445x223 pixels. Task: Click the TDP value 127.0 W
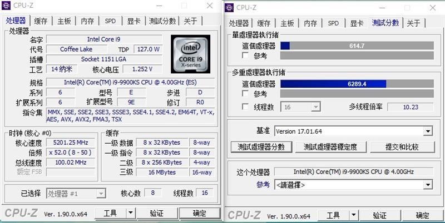pyautogui.click(x=148, y=49)
